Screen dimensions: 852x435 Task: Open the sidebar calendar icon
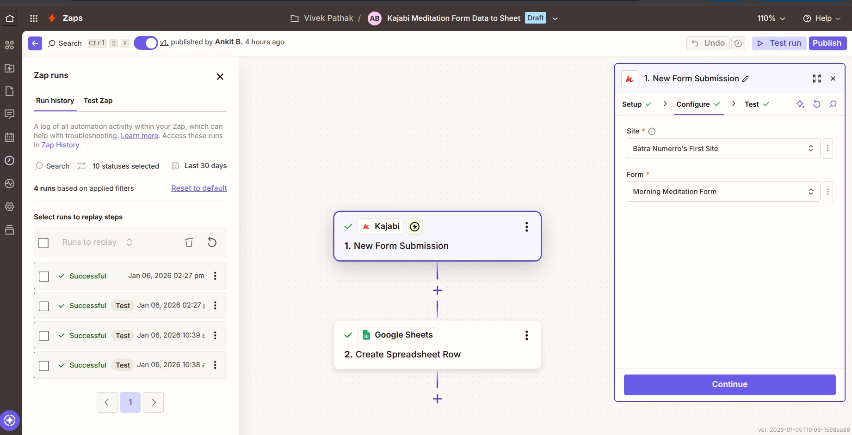(x=10, y=137)
